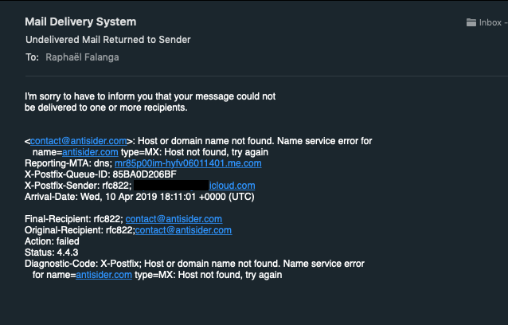The image size is (508, 325).
Task: Click the queue ID 85BA0D206BF text
Action: pos(144,174)
